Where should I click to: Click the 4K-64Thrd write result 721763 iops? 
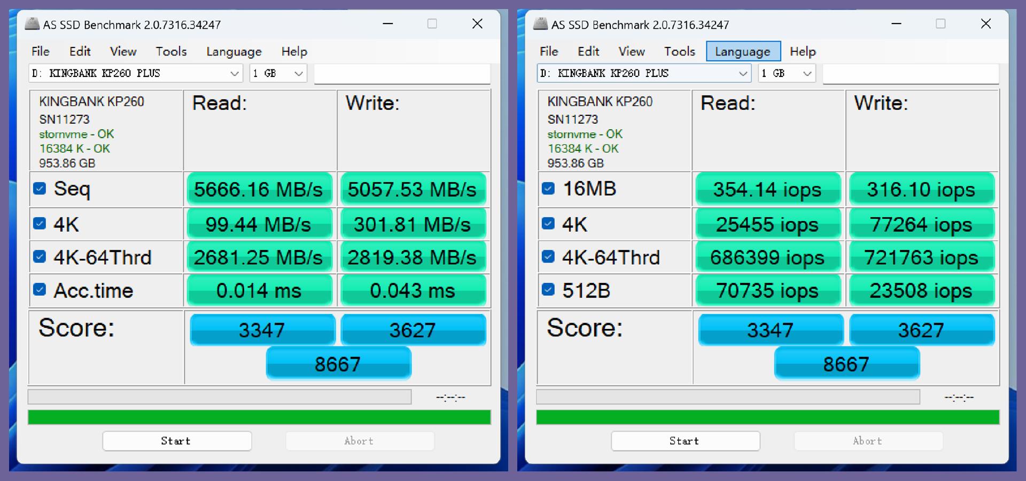(922, 257)
